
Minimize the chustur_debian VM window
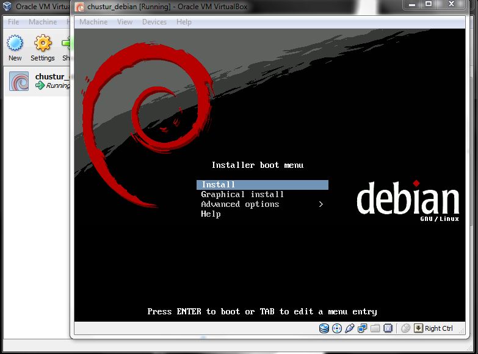tap(412, 4)
